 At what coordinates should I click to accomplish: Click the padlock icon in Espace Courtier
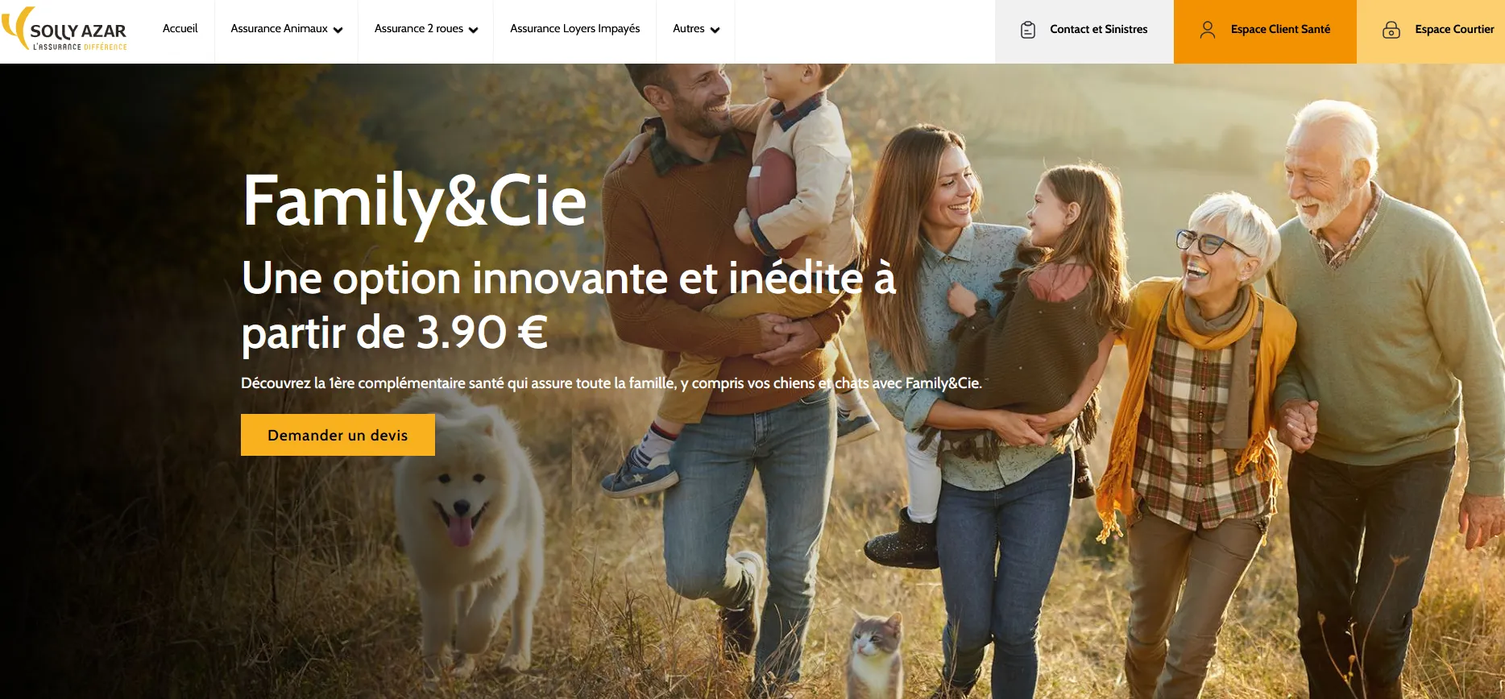point(1391,30)
